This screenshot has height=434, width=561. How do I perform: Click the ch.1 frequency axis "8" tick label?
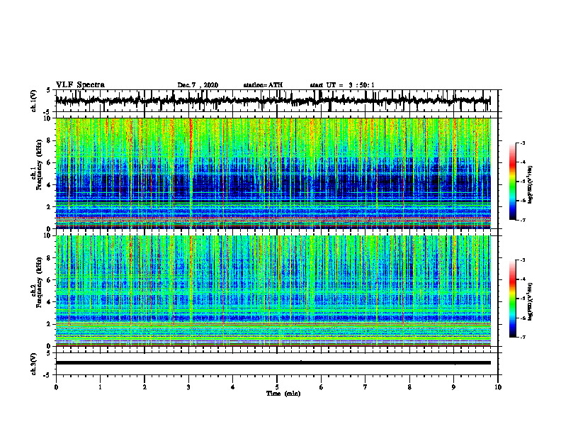point(49,140)
